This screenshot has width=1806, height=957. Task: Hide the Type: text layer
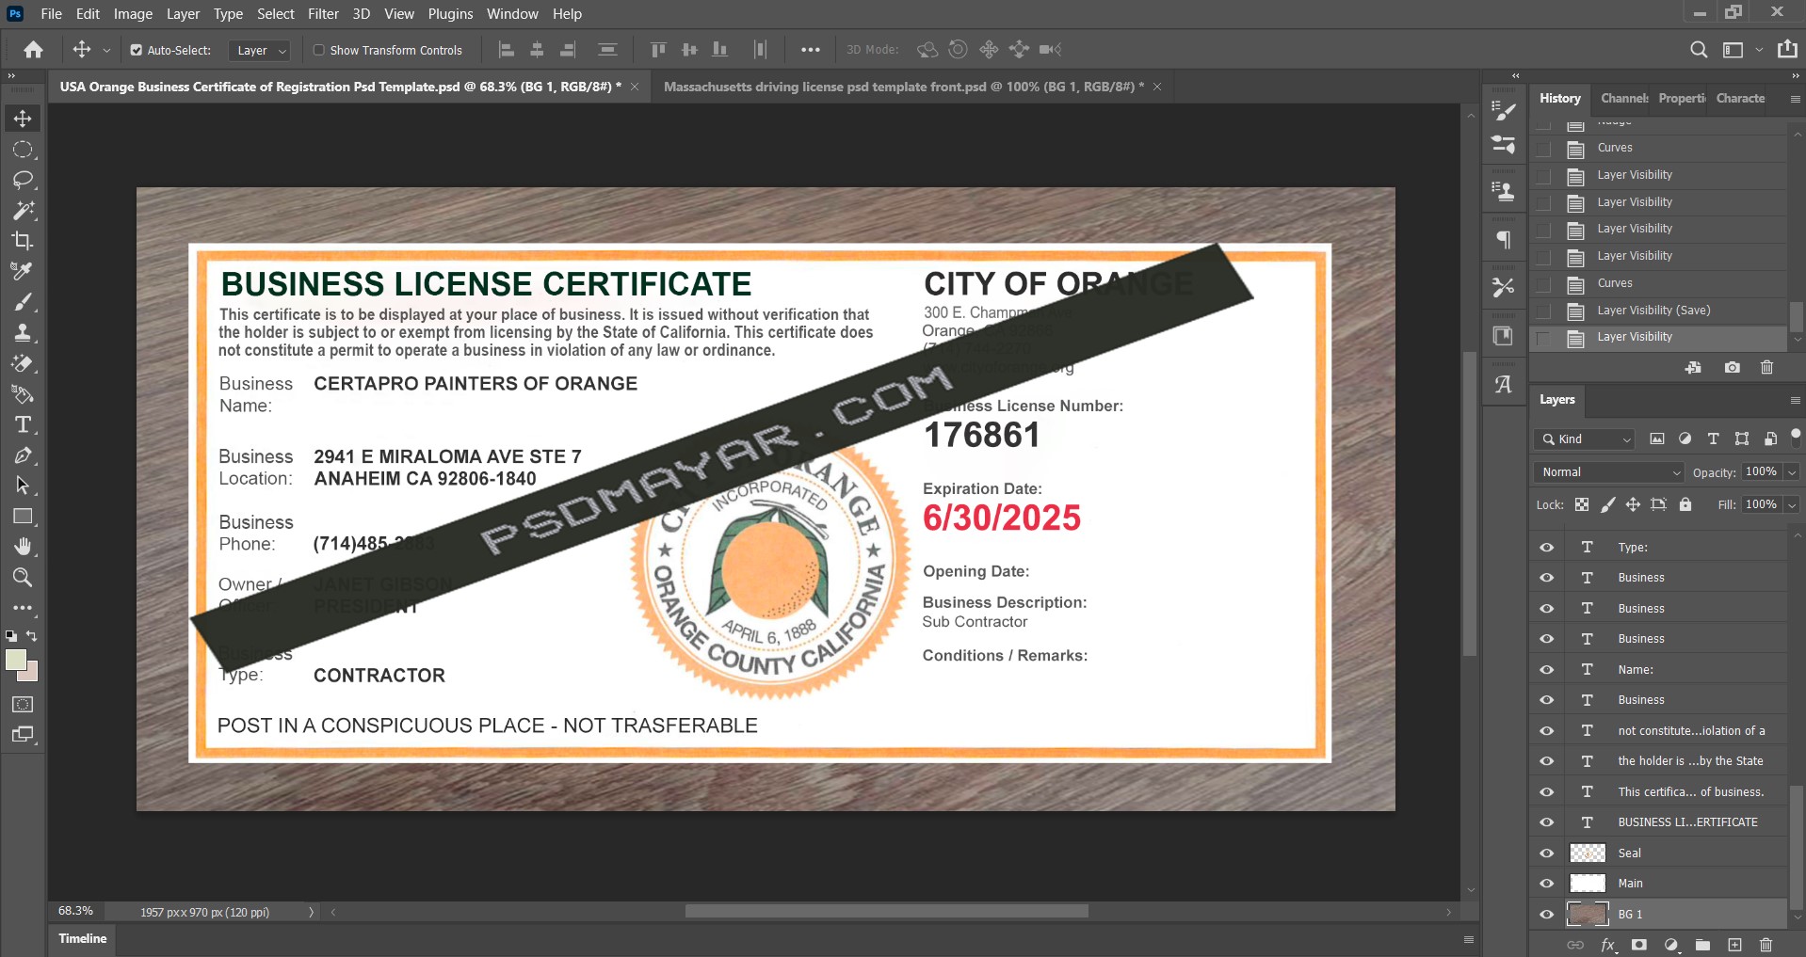[x=1546, y=547]
